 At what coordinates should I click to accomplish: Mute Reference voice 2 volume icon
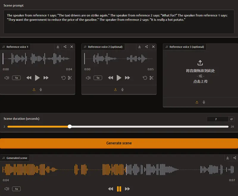pos(88,78)
